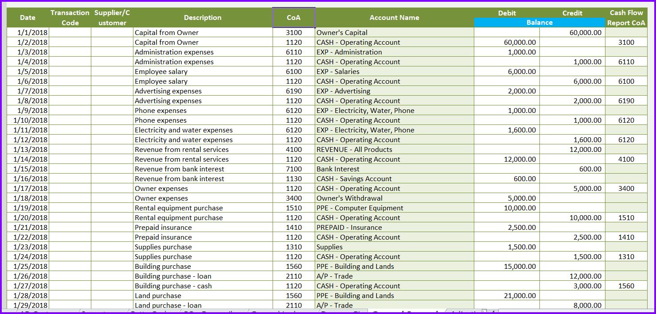Select A/P - Trade account on 1/26/2018
This screenshot has width=656, height=314.
point(394,276)
